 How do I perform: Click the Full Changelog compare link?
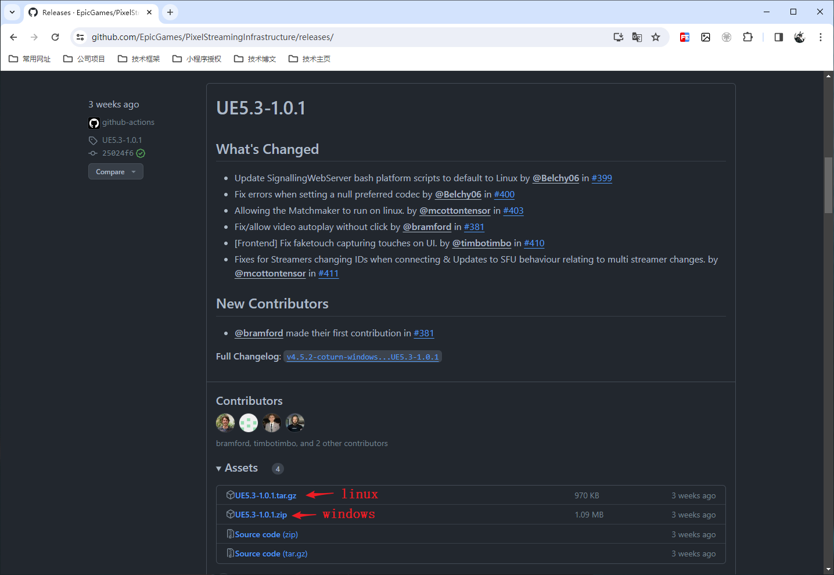pos(362,356)
